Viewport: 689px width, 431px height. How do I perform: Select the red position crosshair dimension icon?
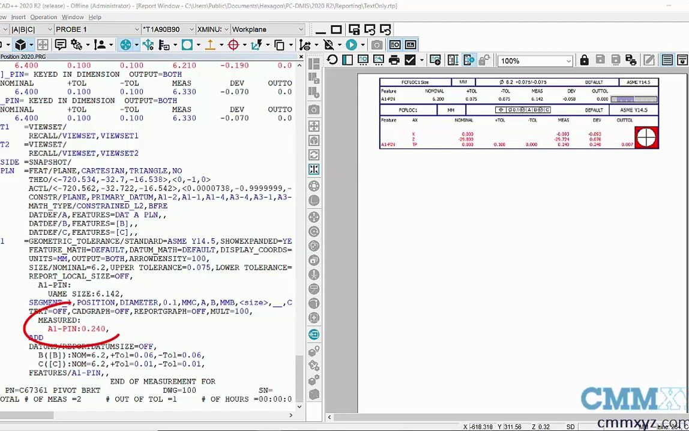point(233,45)
